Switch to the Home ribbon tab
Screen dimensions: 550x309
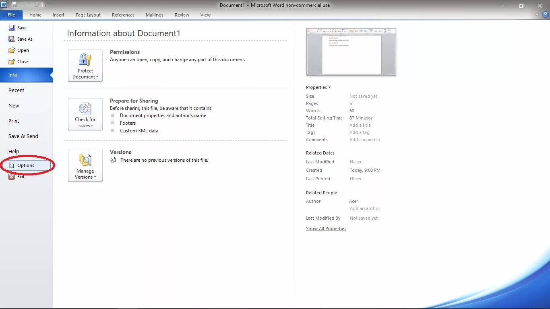35,15
